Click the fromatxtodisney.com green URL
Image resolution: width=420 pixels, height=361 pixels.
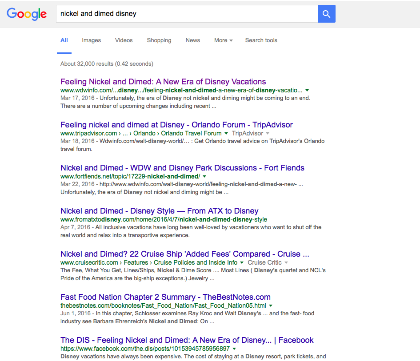click(164, 219)
